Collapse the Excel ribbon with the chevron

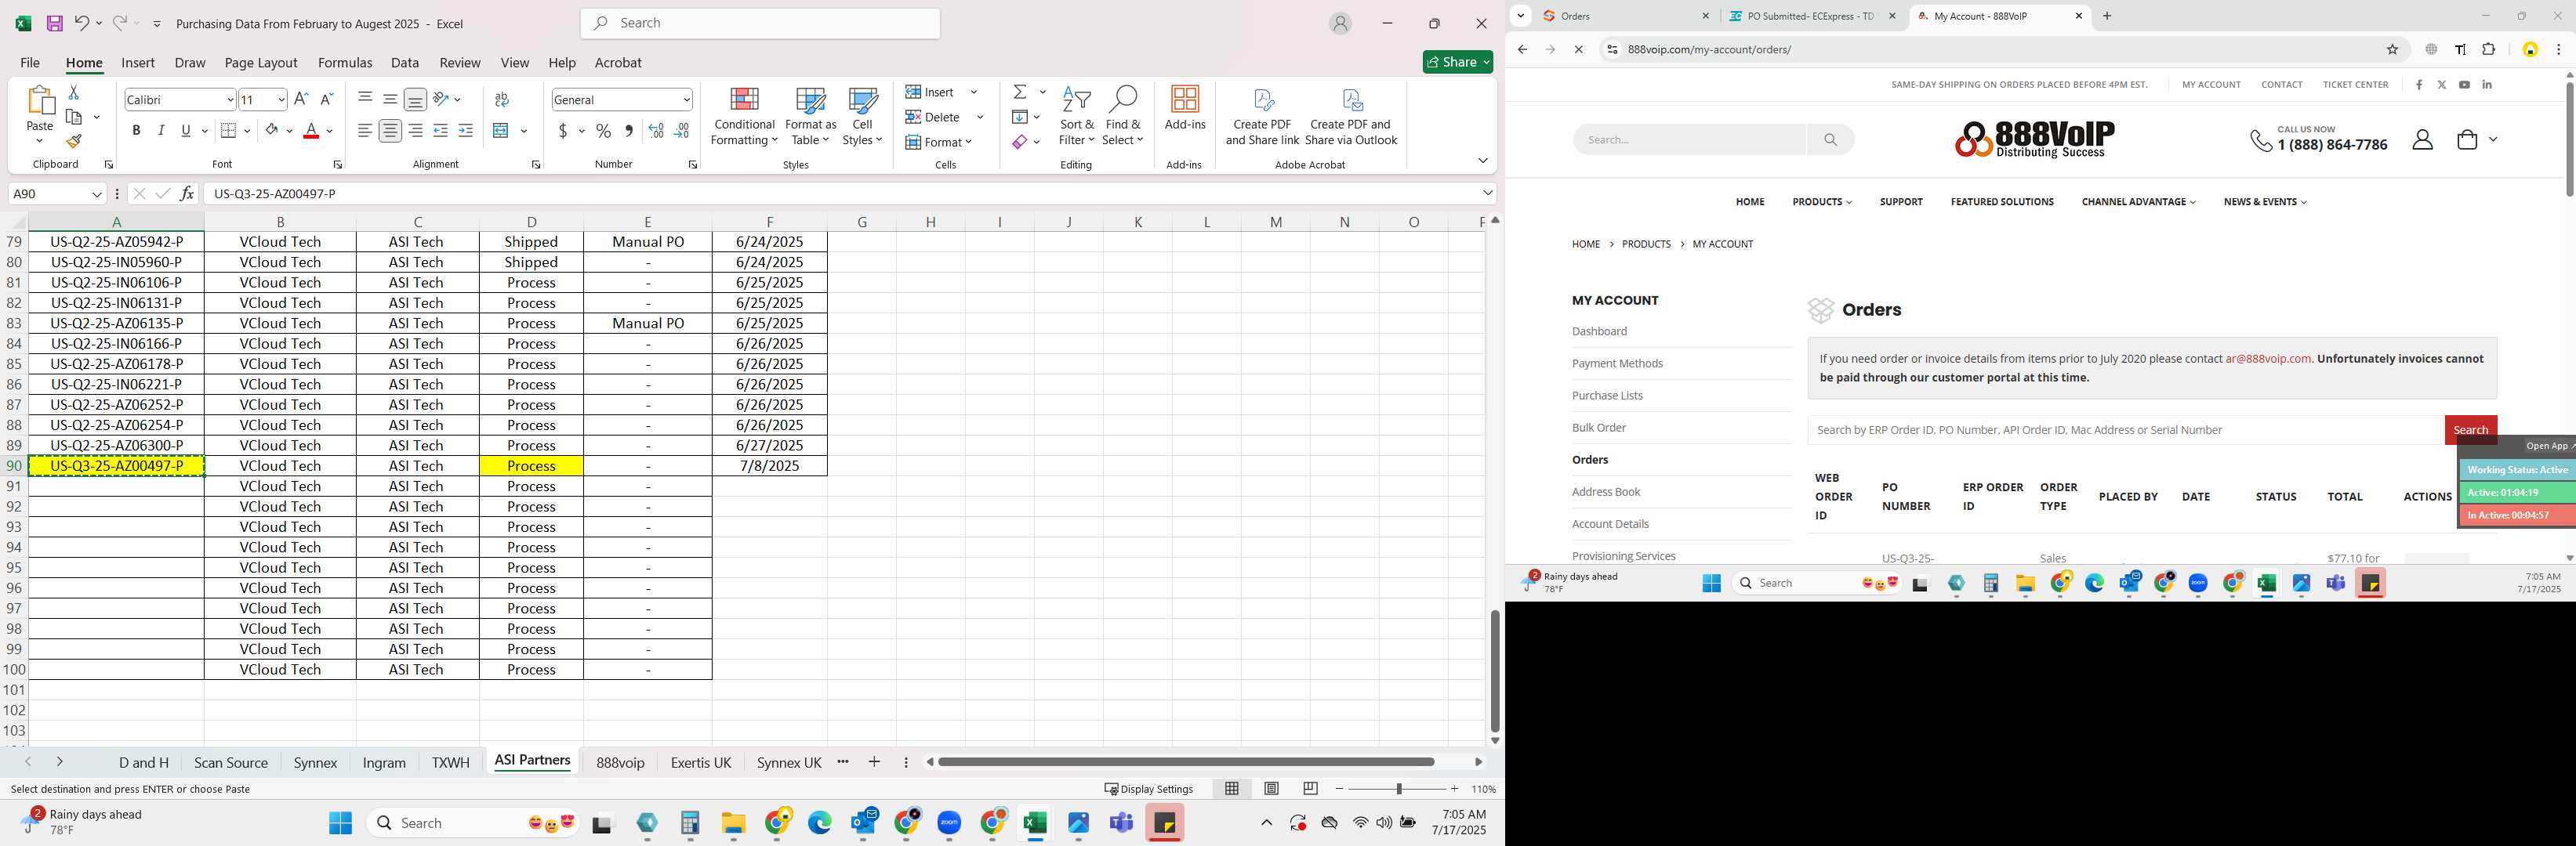[1482, 161]
